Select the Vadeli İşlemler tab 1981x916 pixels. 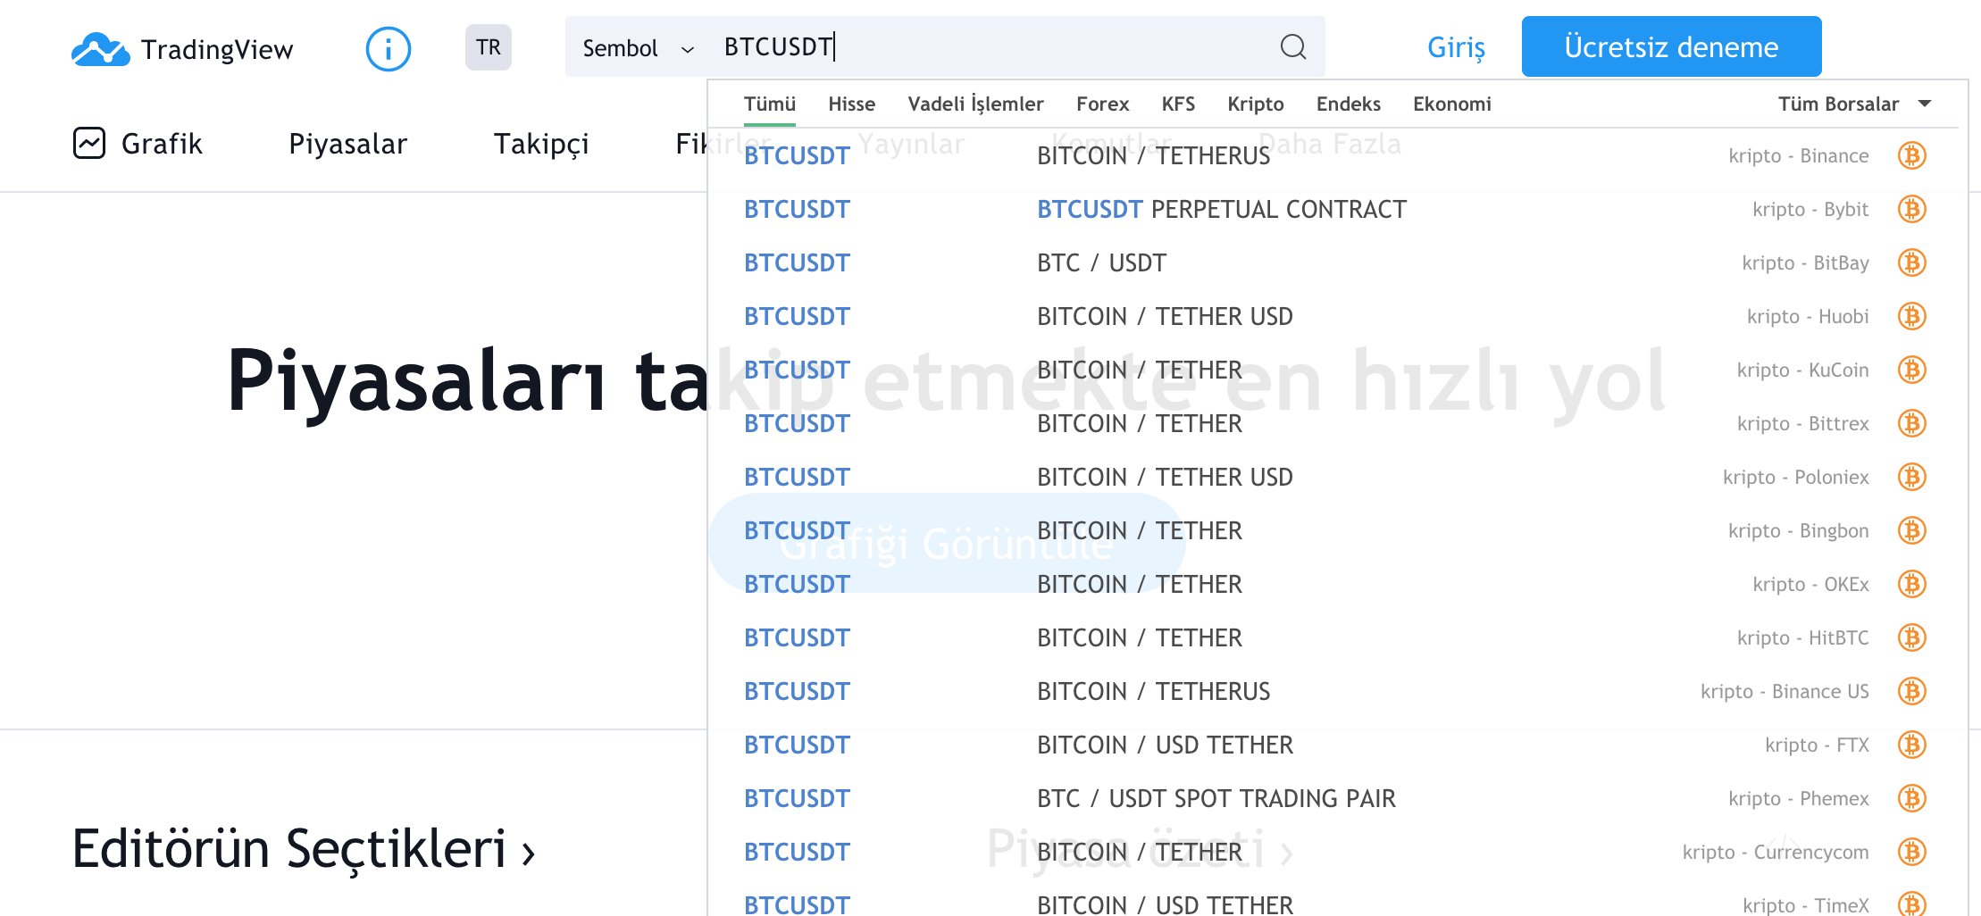(x=975, y=104)
